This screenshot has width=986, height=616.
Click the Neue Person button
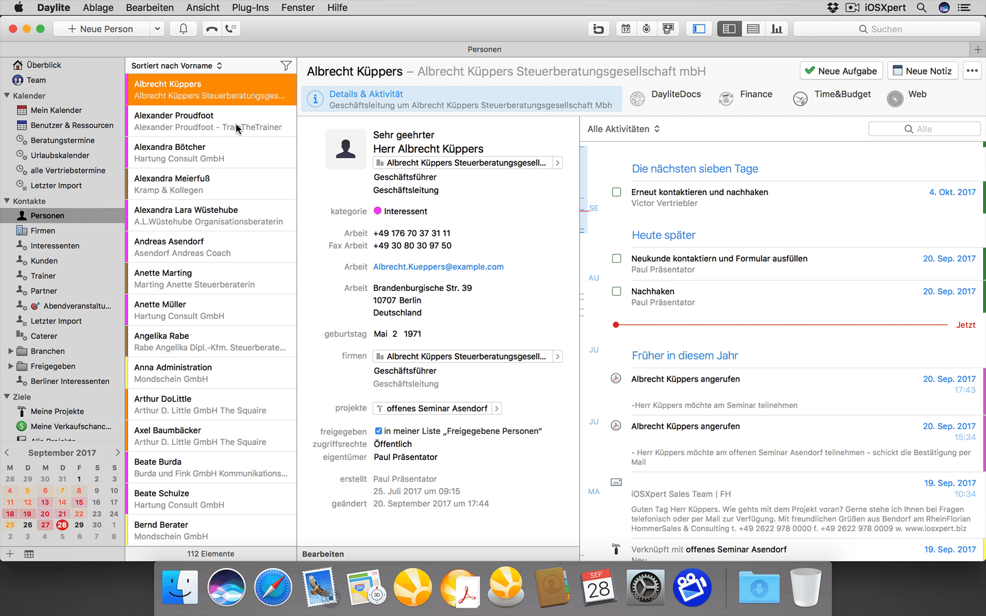[101, 29]
